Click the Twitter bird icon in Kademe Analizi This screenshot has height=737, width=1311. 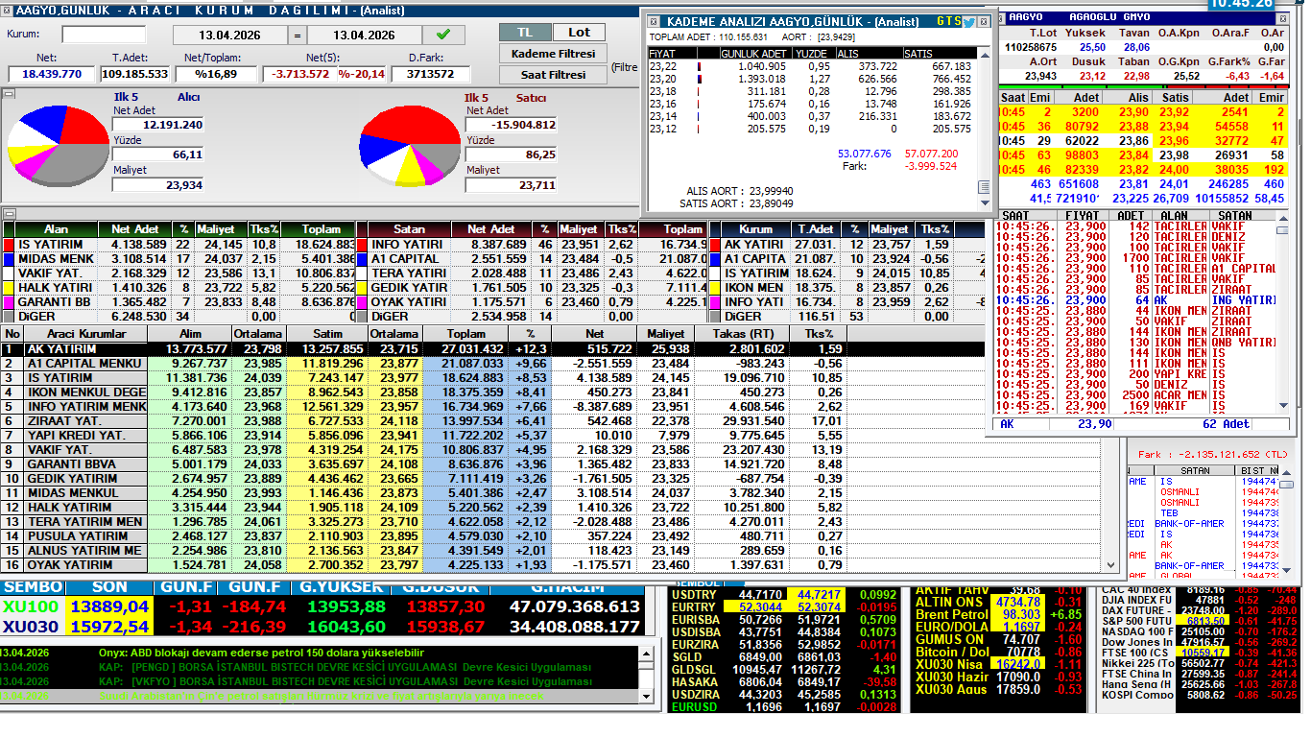click(x=968, y=21)
